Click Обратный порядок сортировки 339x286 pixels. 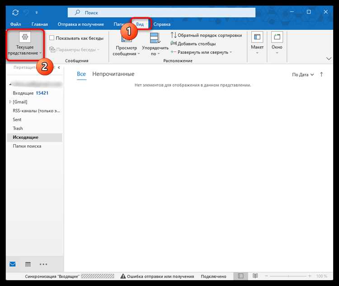tap(206, 35)
